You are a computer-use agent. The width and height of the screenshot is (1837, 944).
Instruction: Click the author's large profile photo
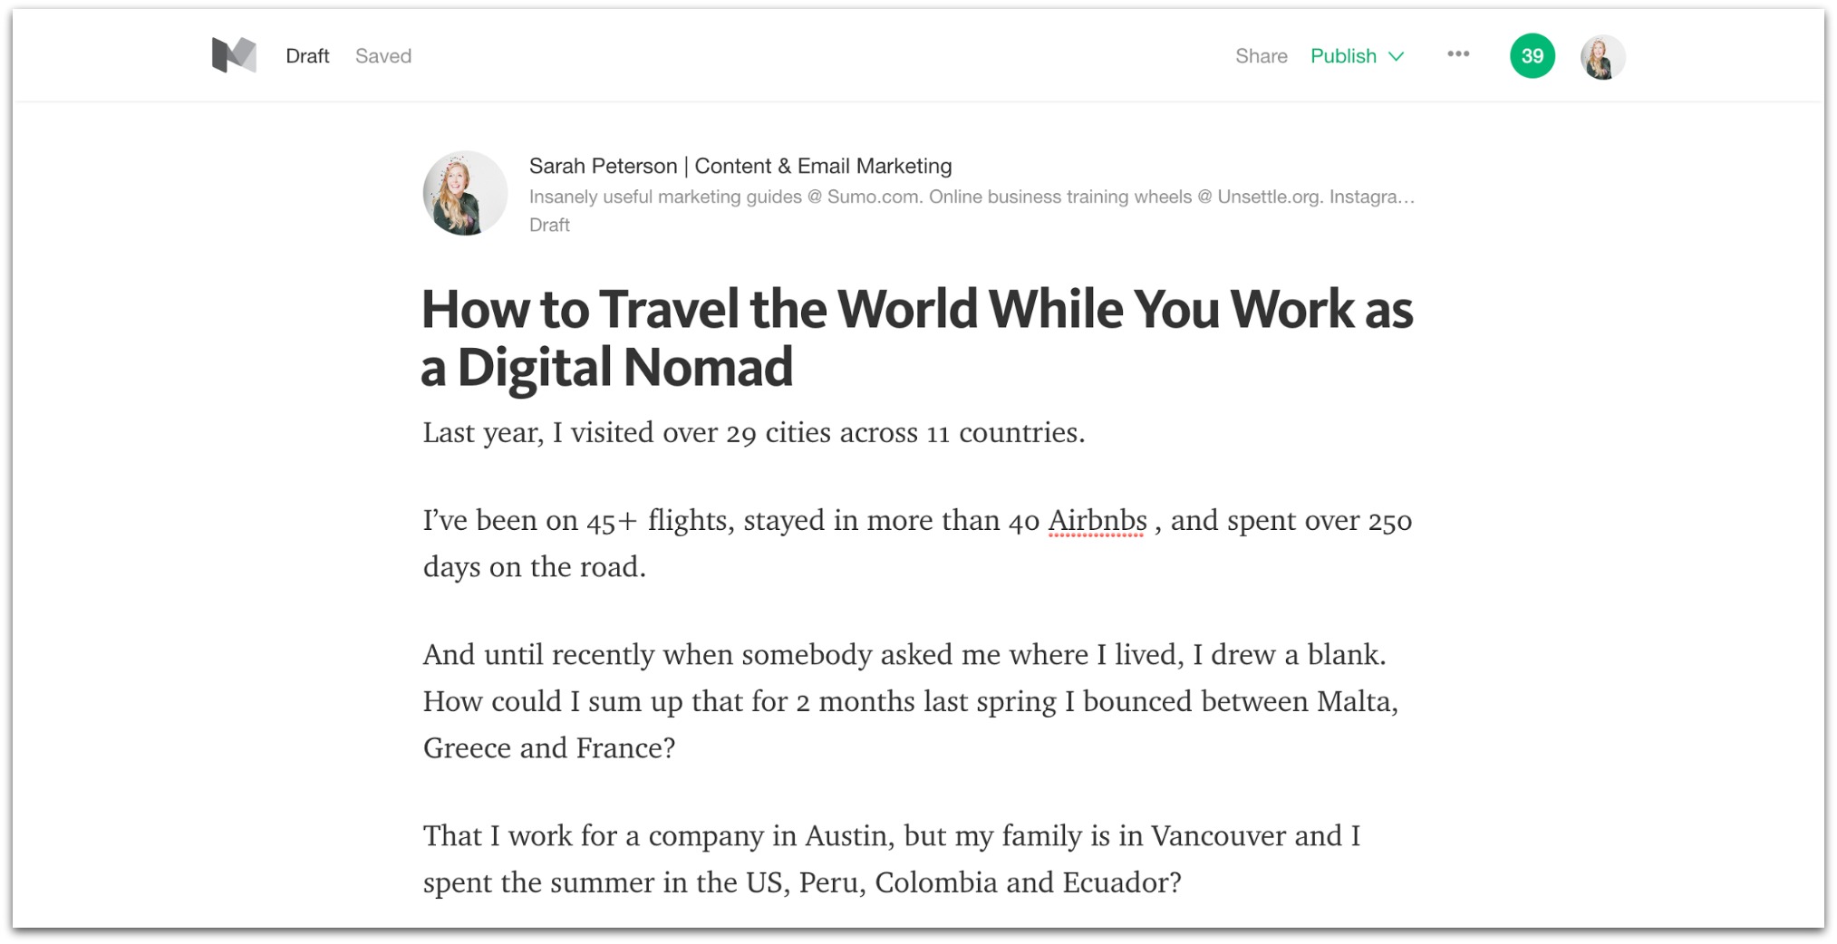tap(465, 193)
